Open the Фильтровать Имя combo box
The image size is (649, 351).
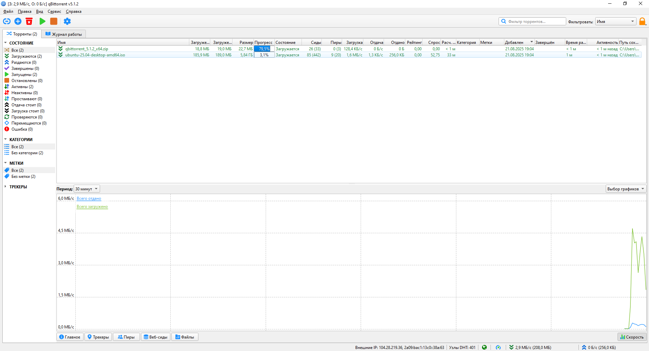pyautogui.click(x=616, y=22)
